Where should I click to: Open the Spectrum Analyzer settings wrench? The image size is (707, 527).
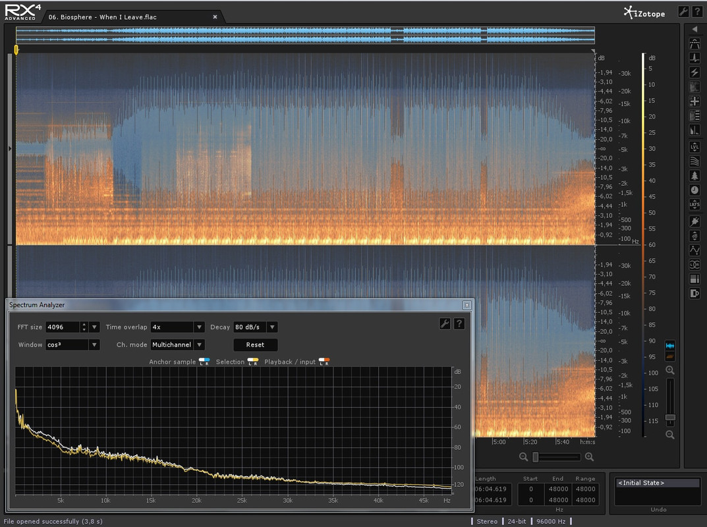pos(445,323)
